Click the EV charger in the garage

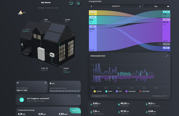[22, 45]
